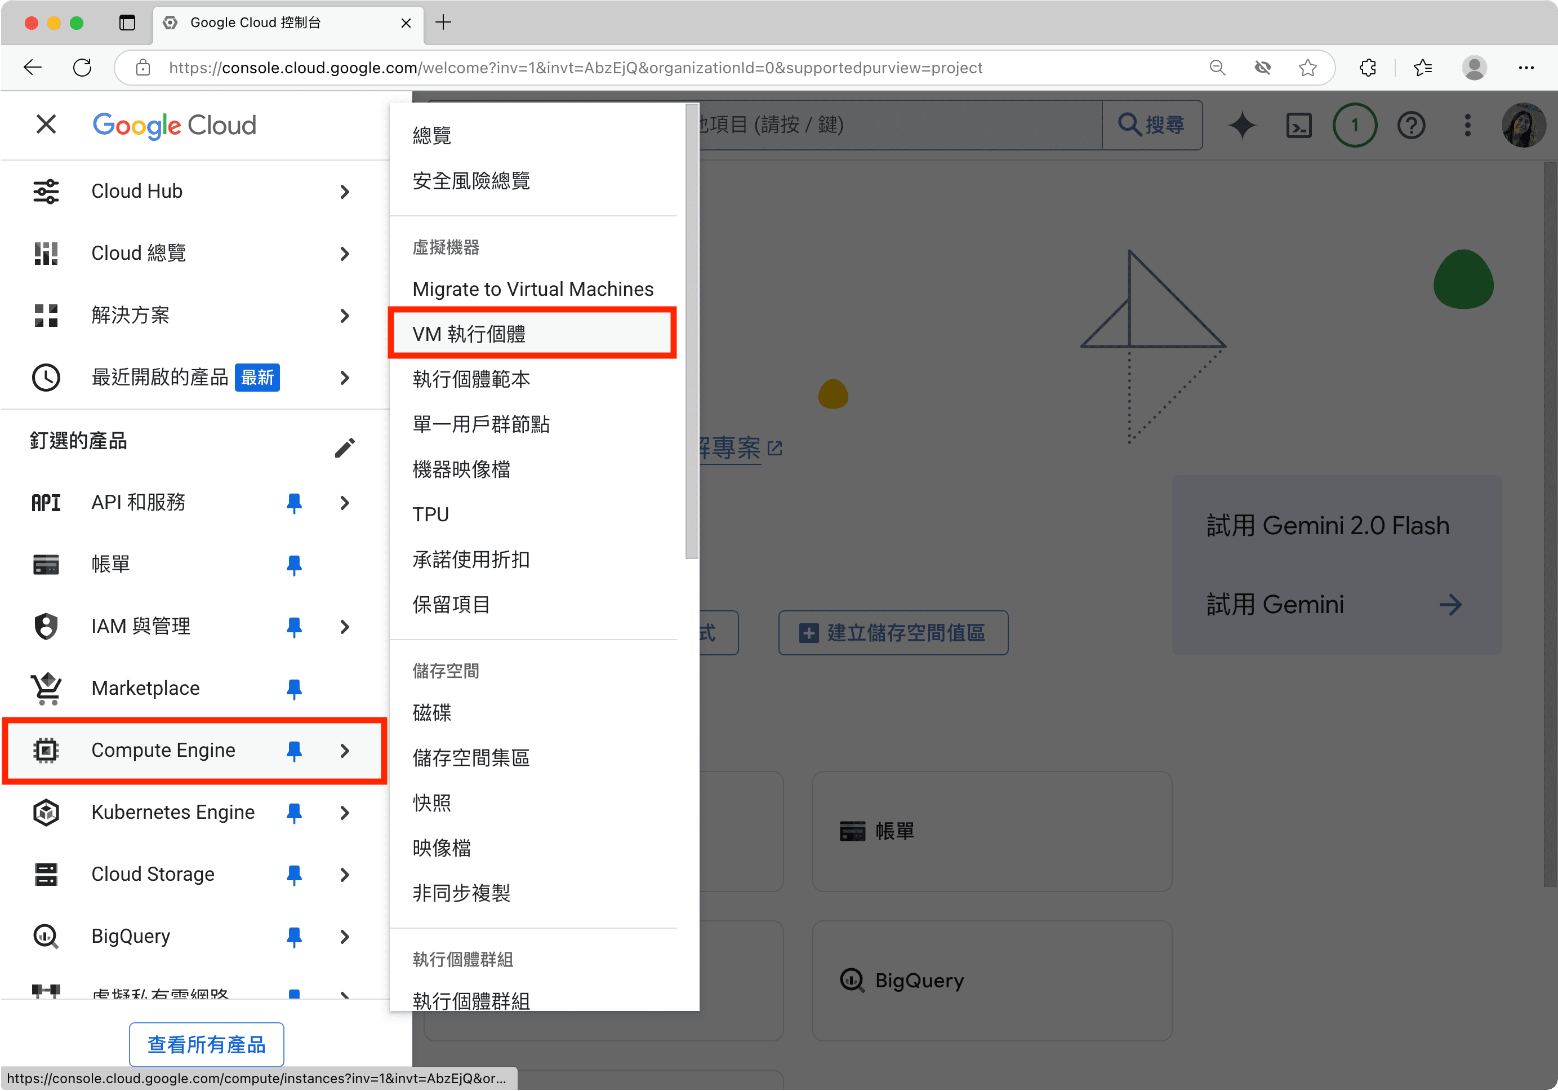Unpin Compute Engine pin icon
Screen dimensions: 1558x1091
click(x=295, y=751)
